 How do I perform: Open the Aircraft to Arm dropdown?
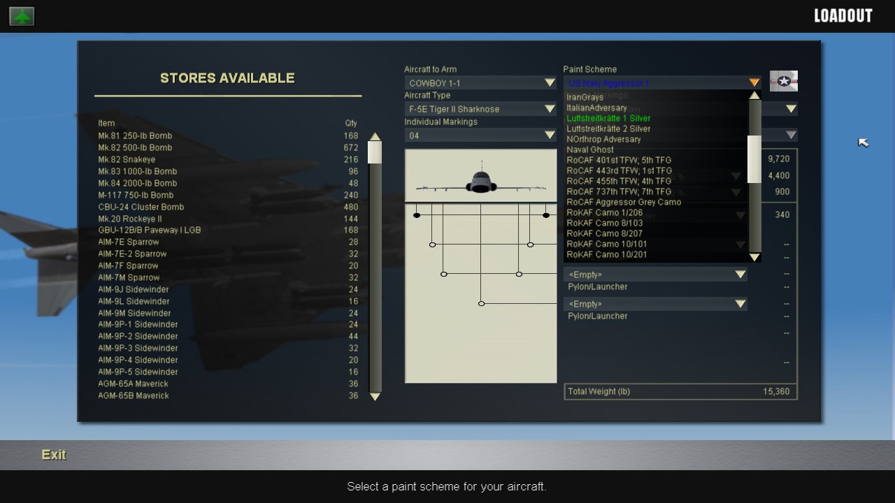[x=480, y=83]
